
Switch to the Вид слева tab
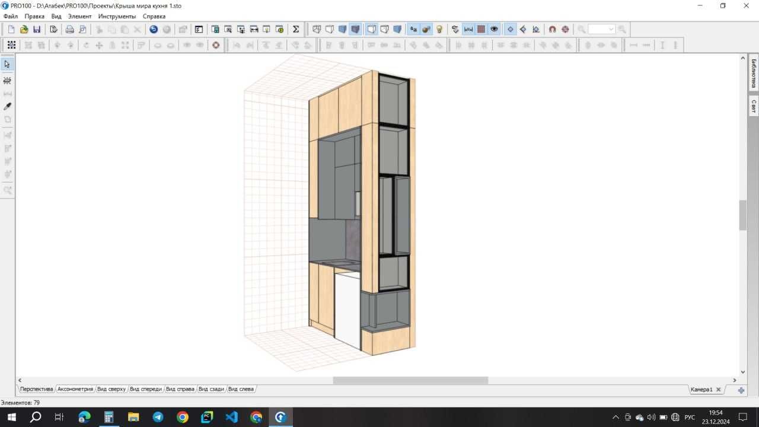point(241,389)
